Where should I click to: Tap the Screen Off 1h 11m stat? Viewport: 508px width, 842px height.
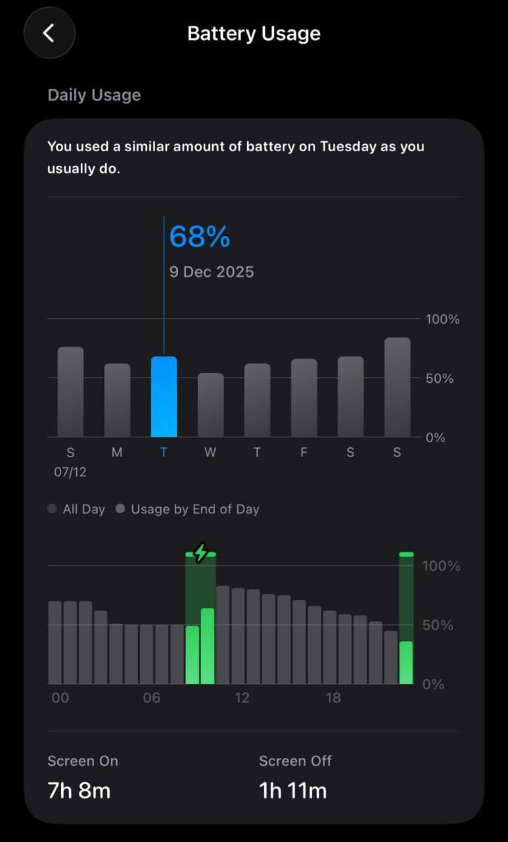point(293,789)
